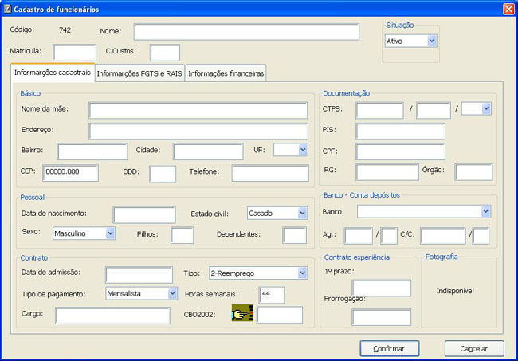Select the Horas semanais field
This screenshot has height=361, width=518.
pos(271,295)
